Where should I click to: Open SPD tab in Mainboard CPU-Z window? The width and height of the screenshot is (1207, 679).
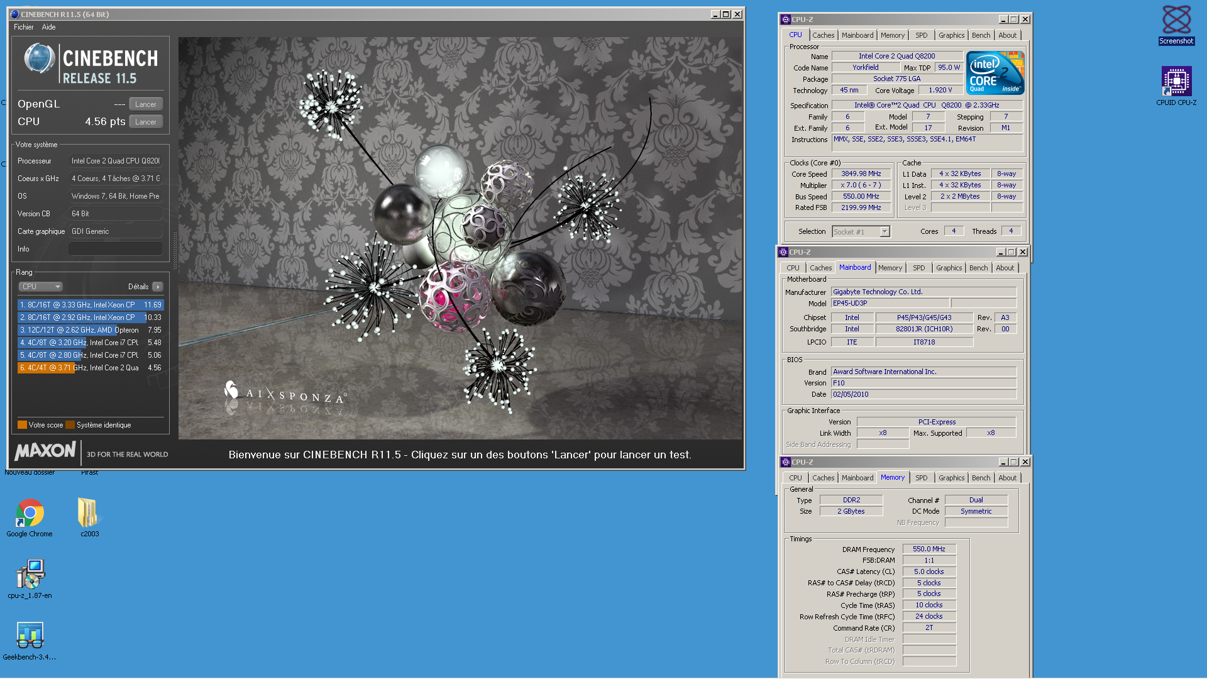pyautogui.click(x=918, y=268)
